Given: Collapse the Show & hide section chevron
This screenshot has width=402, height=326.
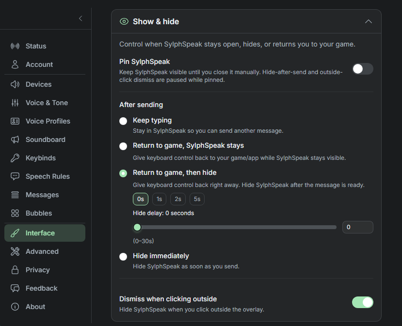Looking at the screenshot, I should point(369,21).
